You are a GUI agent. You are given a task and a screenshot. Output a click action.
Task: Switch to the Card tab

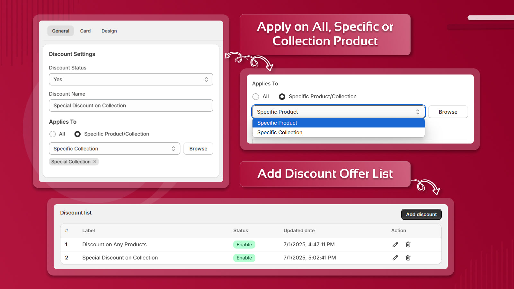tap(85, 31)
